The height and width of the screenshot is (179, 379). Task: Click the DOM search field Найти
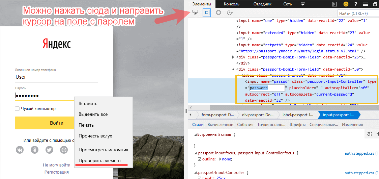tap(357, 13)
